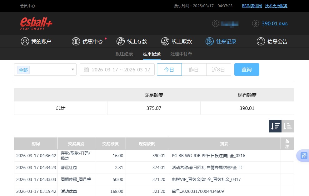Screen dimensions: 309x196
Task: Click the 优惠中心 gift icon
Action: pos(76,41)
